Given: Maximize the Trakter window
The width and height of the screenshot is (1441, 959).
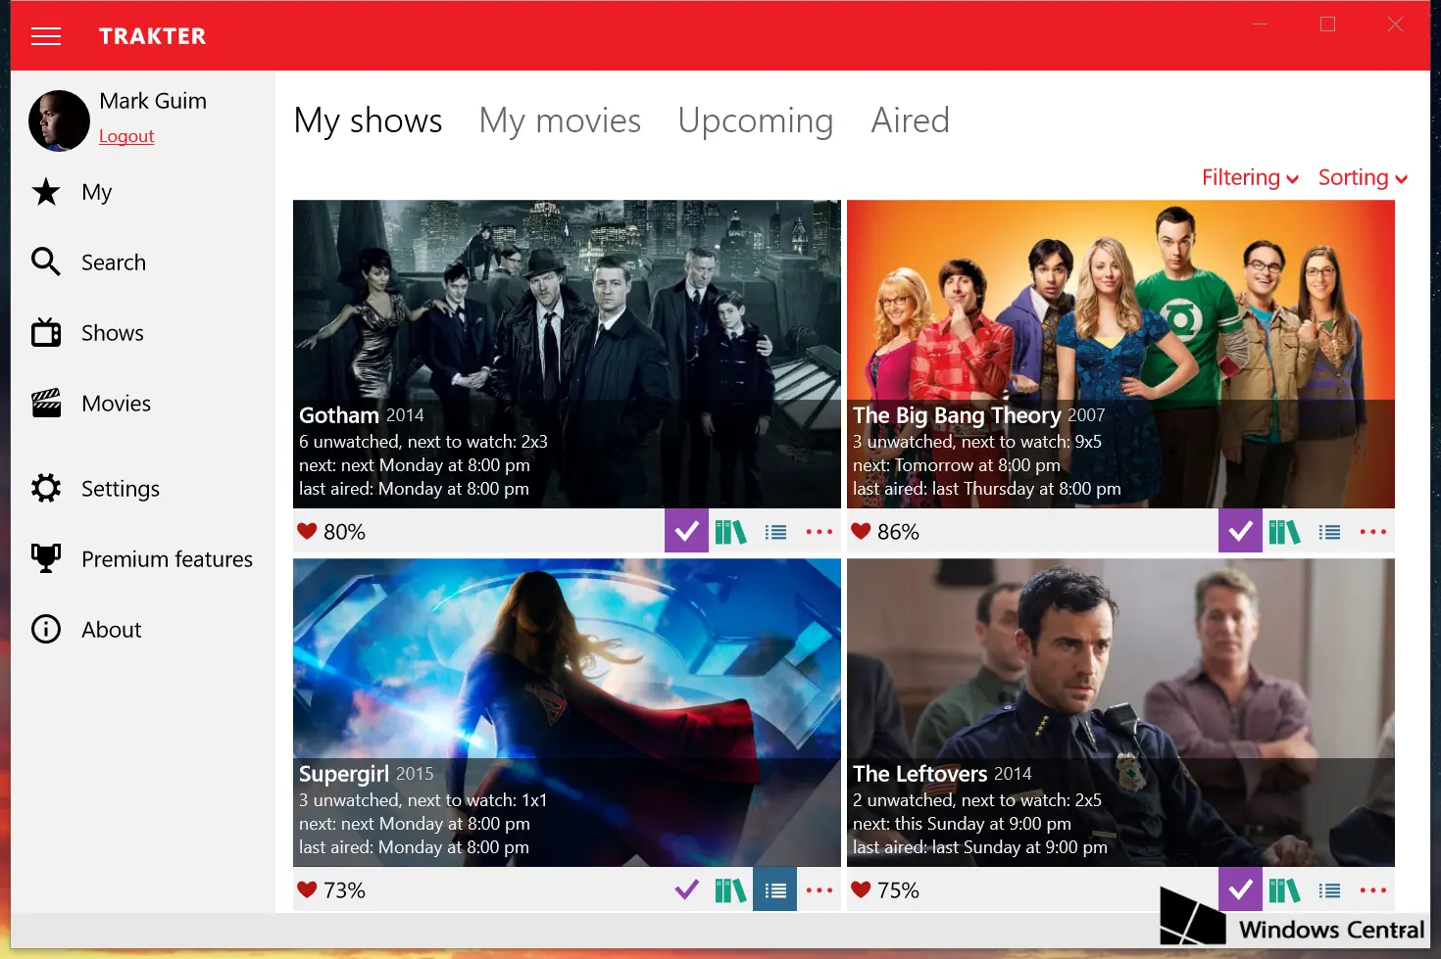Looking at the screenshot, I should 1327,24.
